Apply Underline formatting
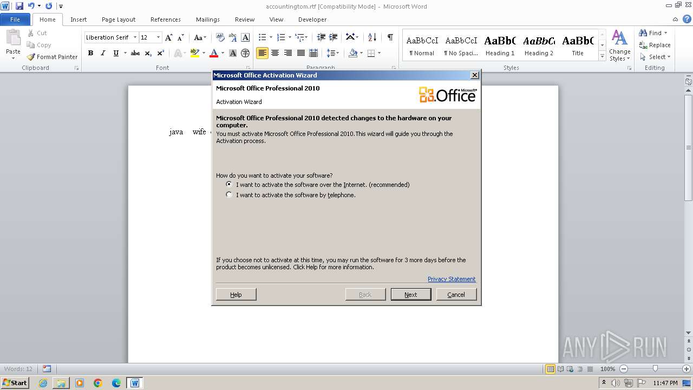Image resolution: width=693 pixels, height=390 pixels. 116,53
